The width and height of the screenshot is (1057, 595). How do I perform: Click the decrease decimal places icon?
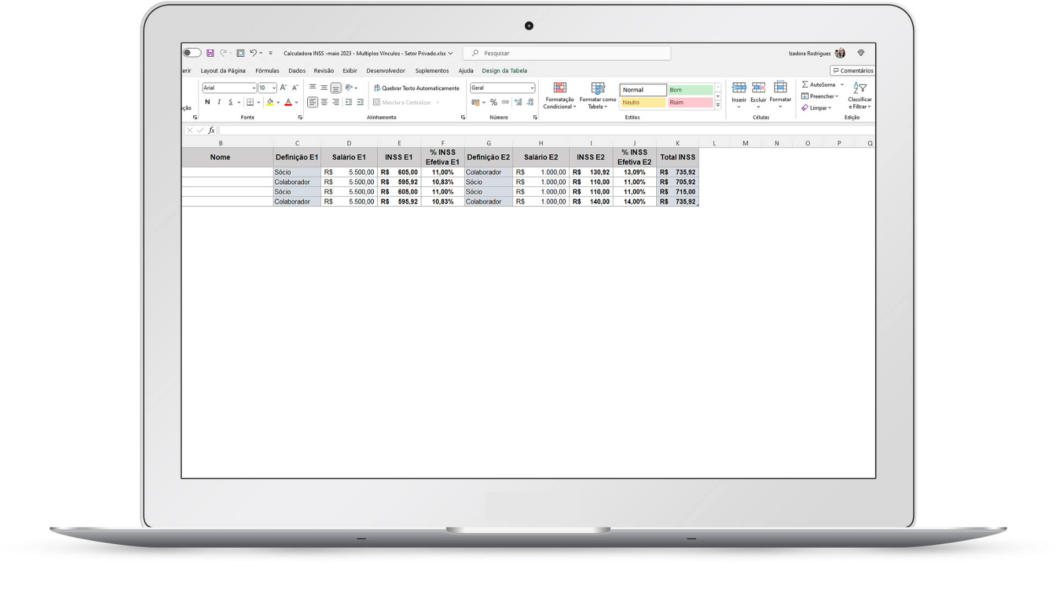[x=530, y=102]
